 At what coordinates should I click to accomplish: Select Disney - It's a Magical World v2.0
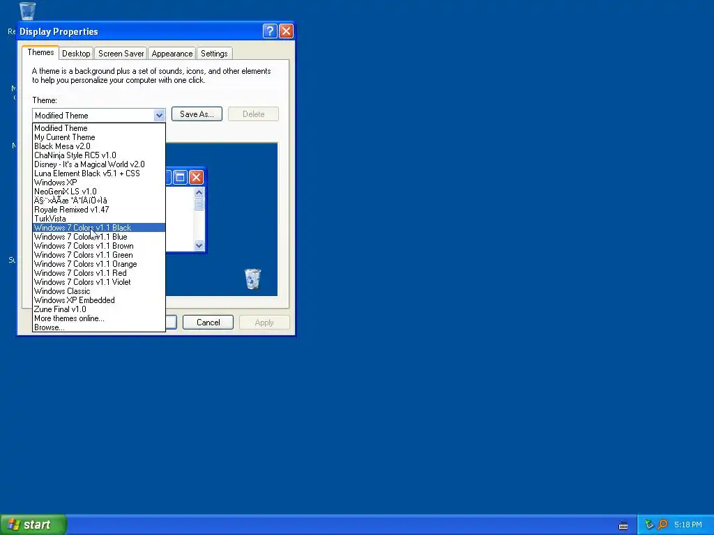tap(99, 164)
